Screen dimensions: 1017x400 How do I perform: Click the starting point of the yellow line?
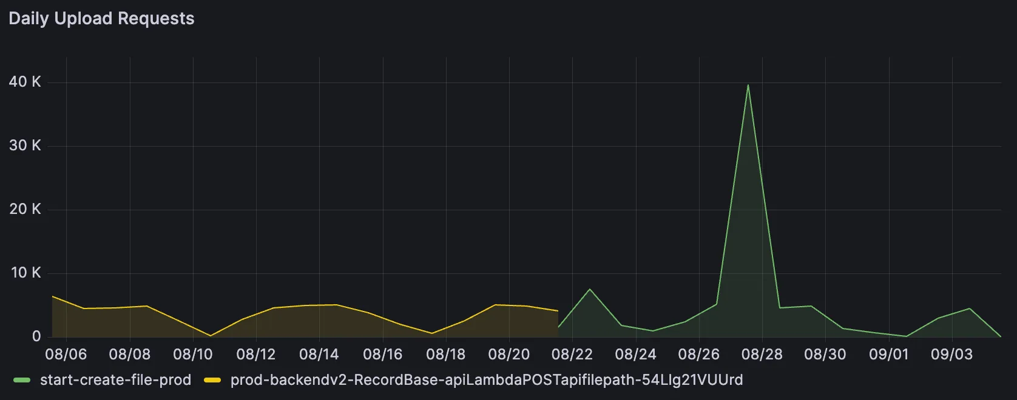pos(53,296)
